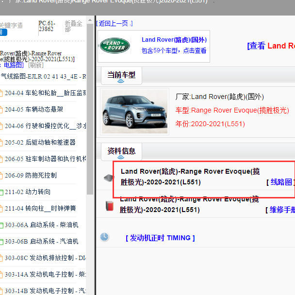Click the 车型:Range Rover Evoque(揽胜极光) text
The width and height of the screenshot is (295, 295).
point(232,110)
